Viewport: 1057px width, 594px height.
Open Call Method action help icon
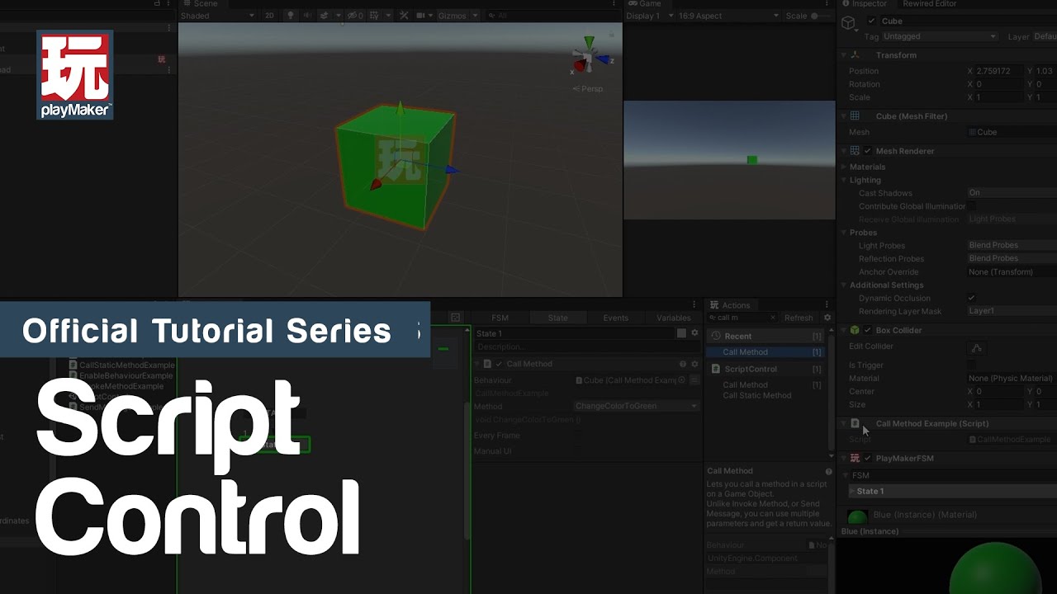[683, 364]
